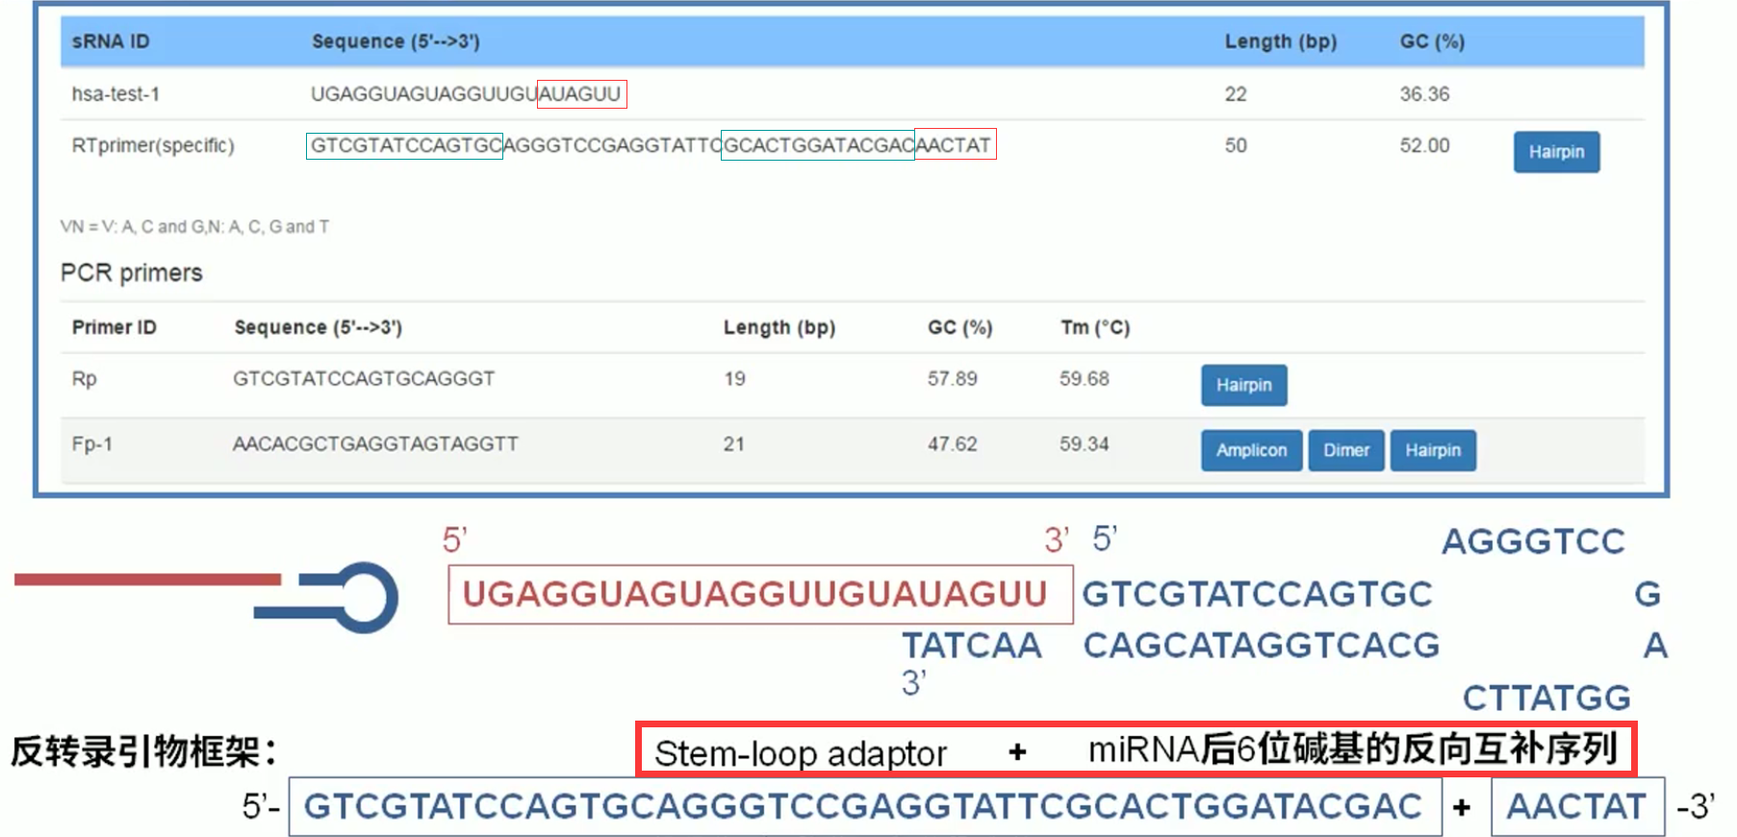Click the 反转录引物框架 label
This screenshot has height=837, width=1737.
pos(144,751)
